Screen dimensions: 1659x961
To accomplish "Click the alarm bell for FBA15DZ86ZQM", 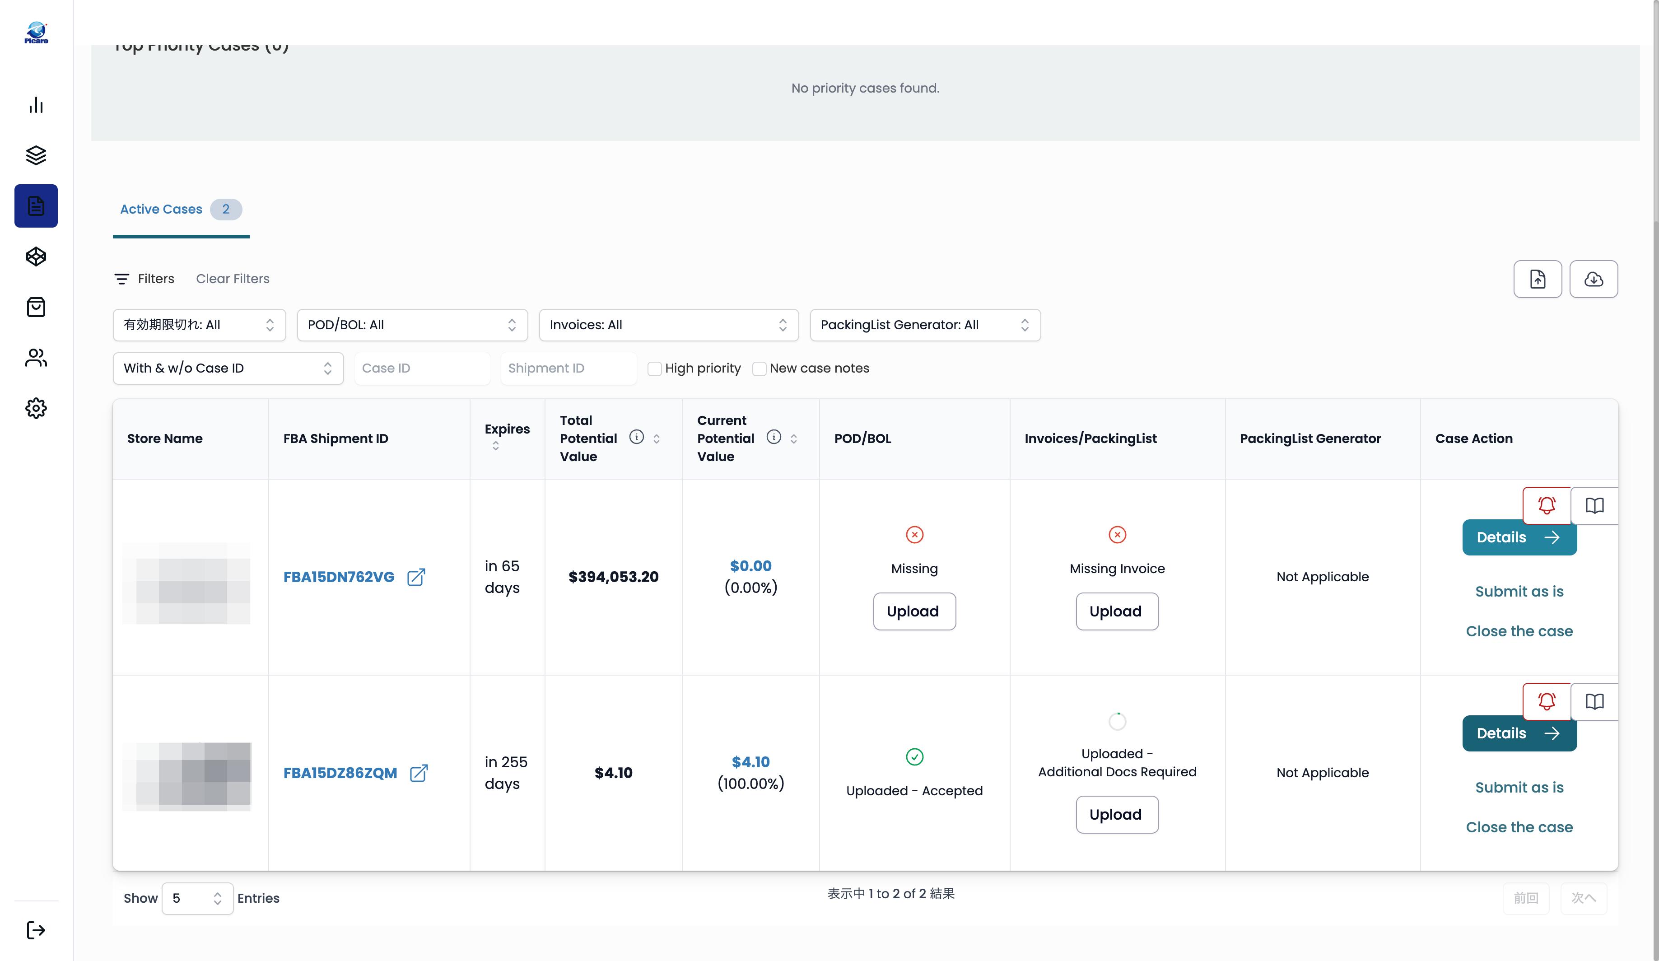I will [x=1547, y=702].
